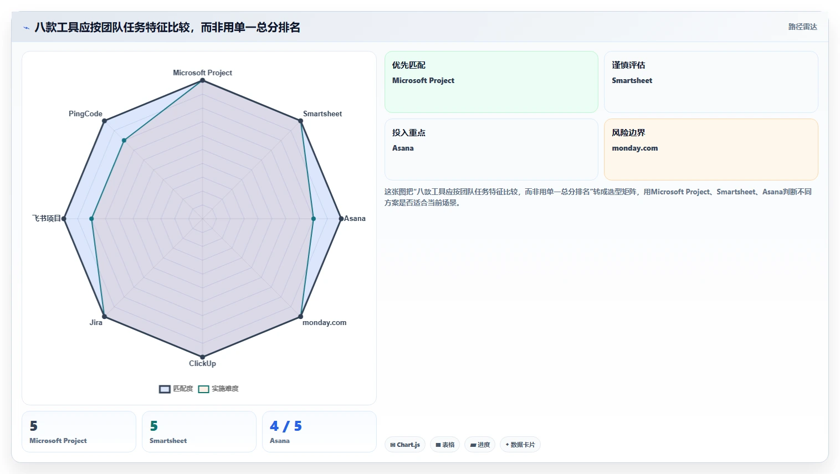Toggle the 匹配度 legend swatch
Screen dimensions: 840x474
click(165, 389)
